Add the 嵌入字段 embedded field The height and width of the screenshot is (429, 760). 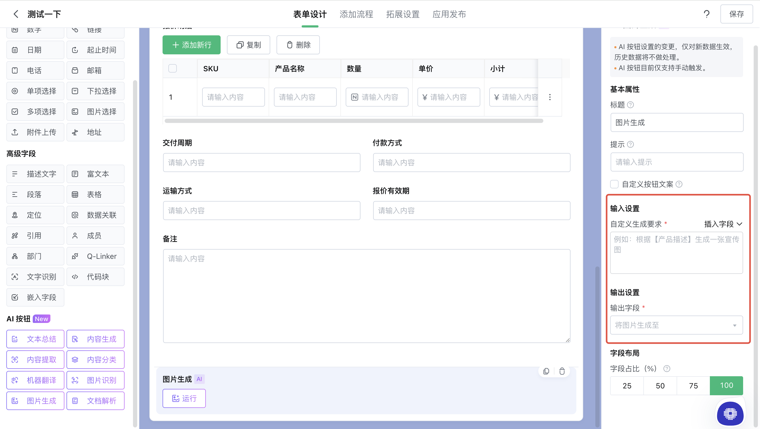click(35, 297)
